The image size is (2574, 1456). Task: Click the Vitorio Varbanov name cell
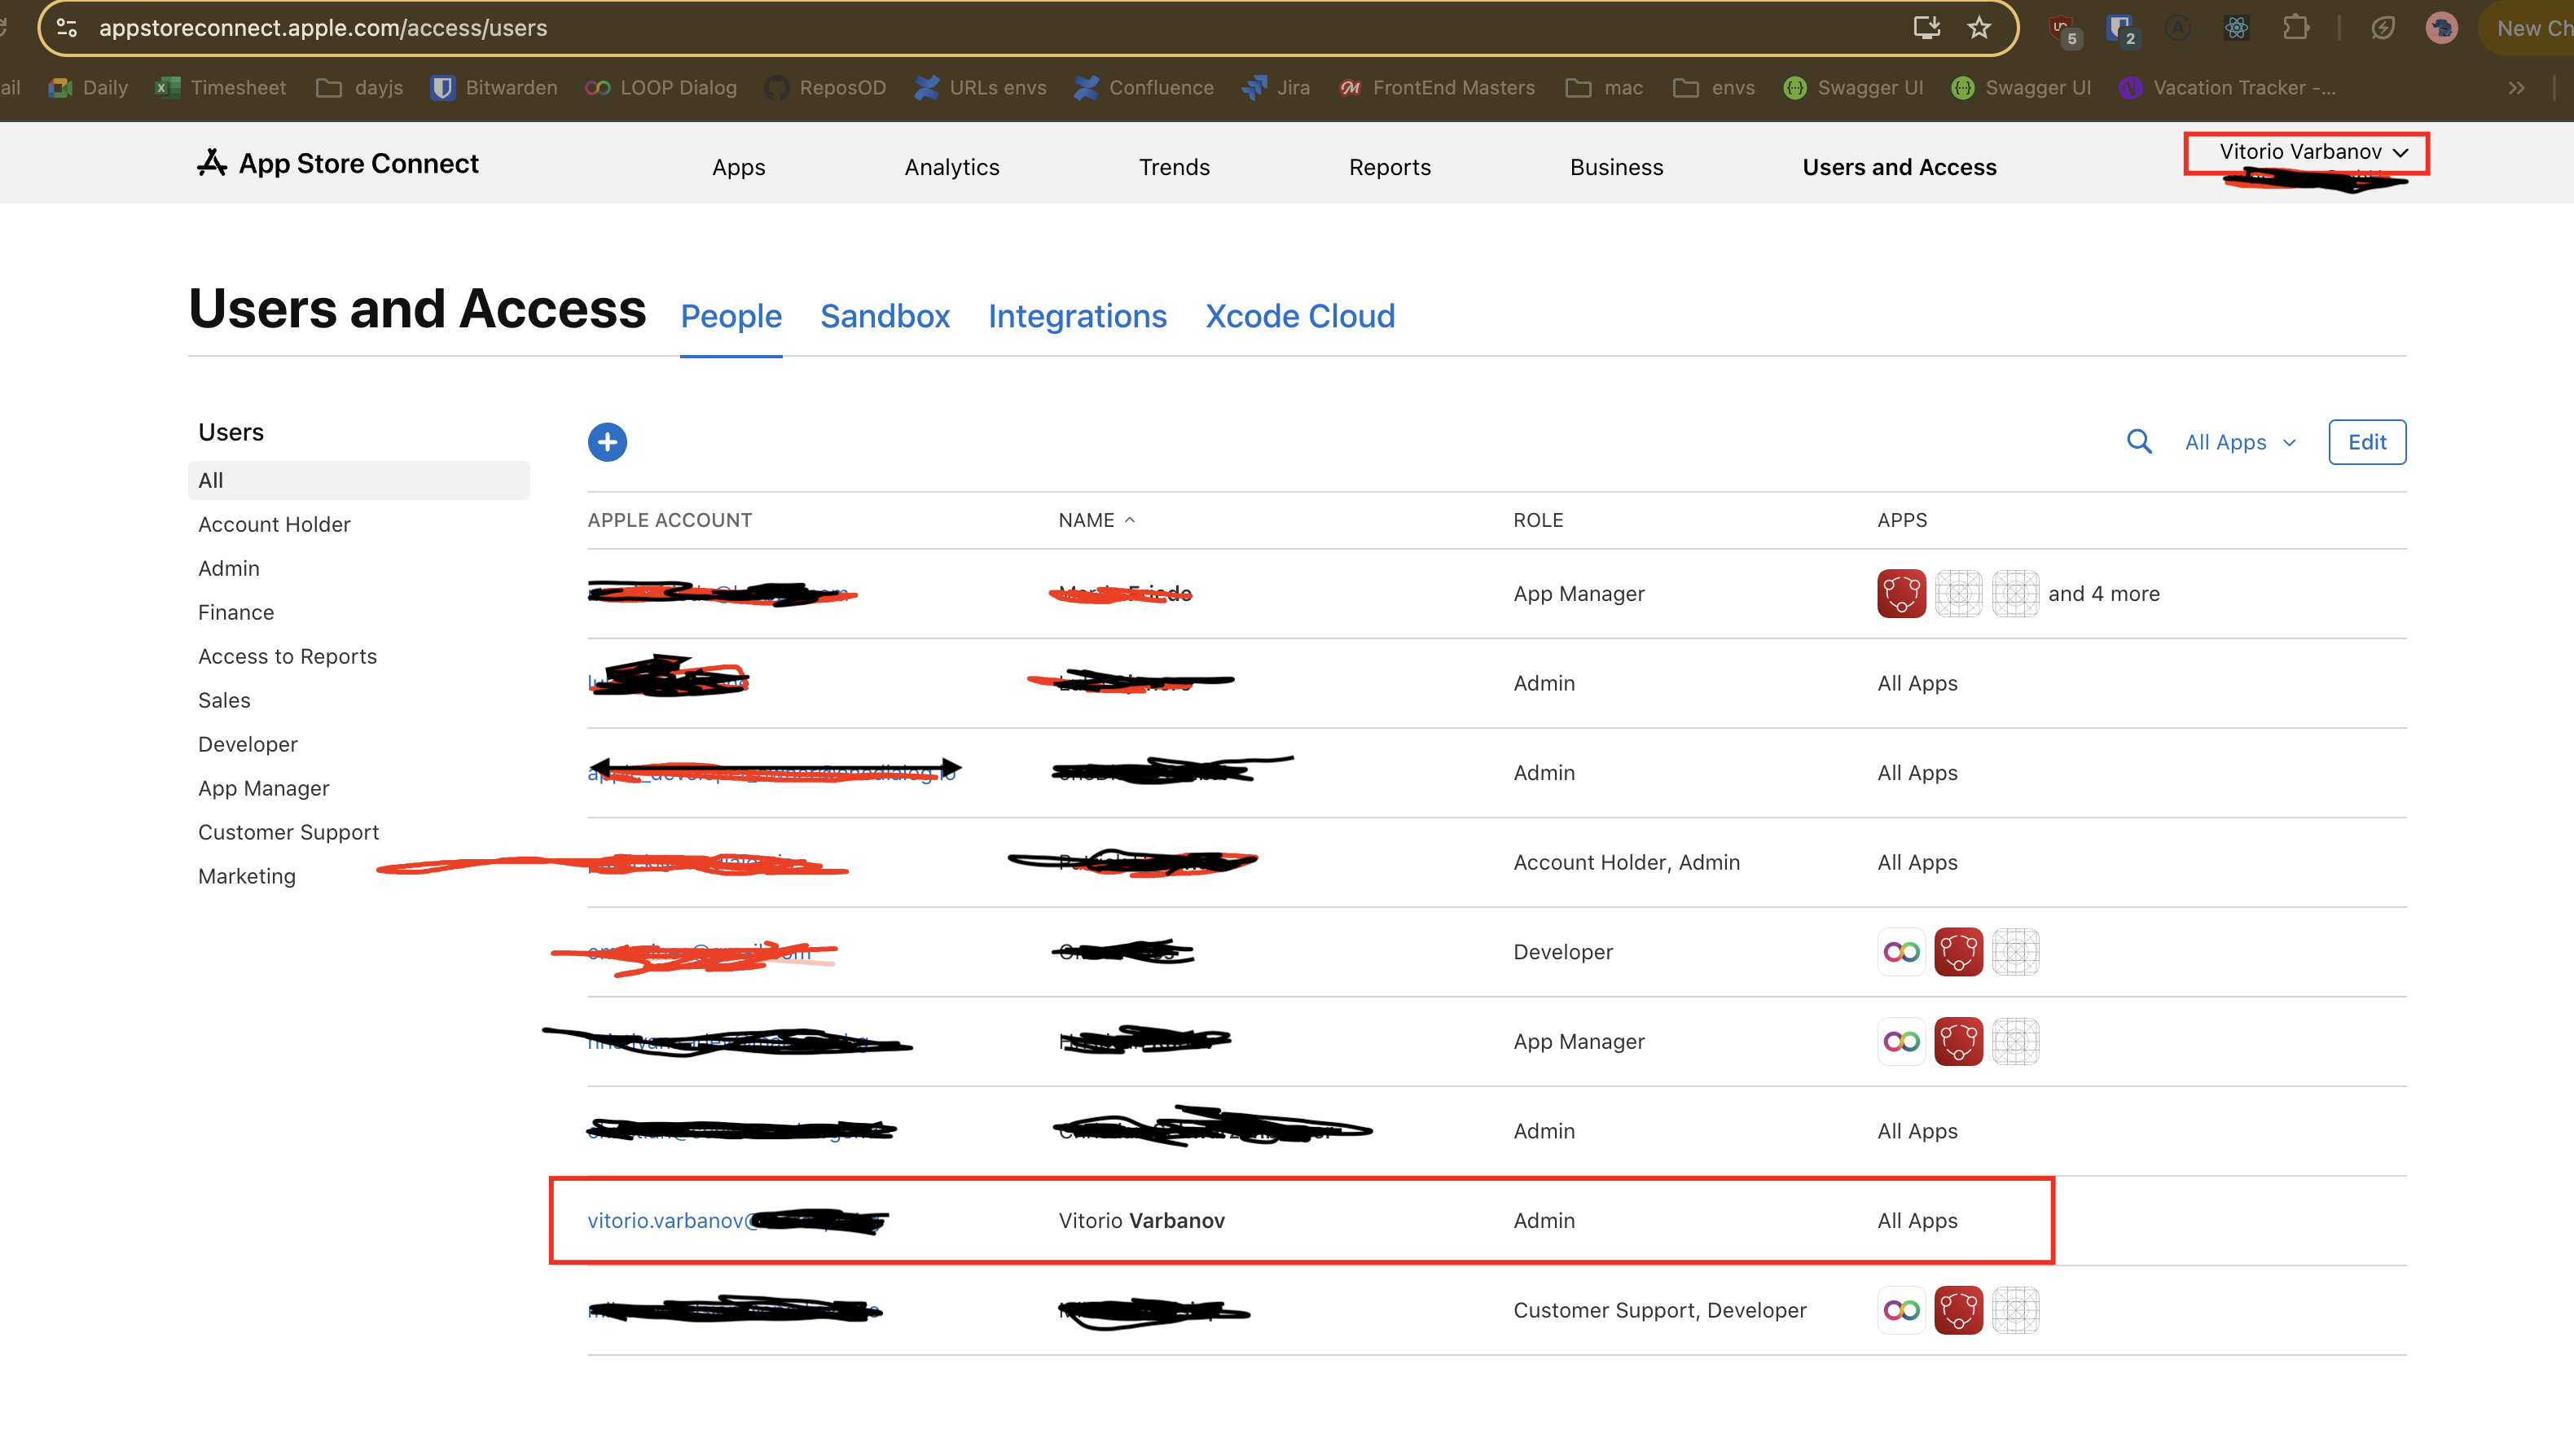(x=1141, y=1221)
